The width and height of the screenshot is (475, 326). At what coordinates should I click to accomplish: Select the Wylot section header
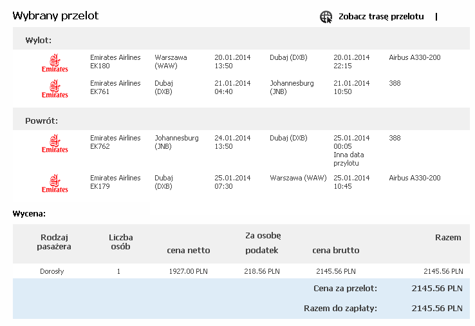[x=39, y=40]
